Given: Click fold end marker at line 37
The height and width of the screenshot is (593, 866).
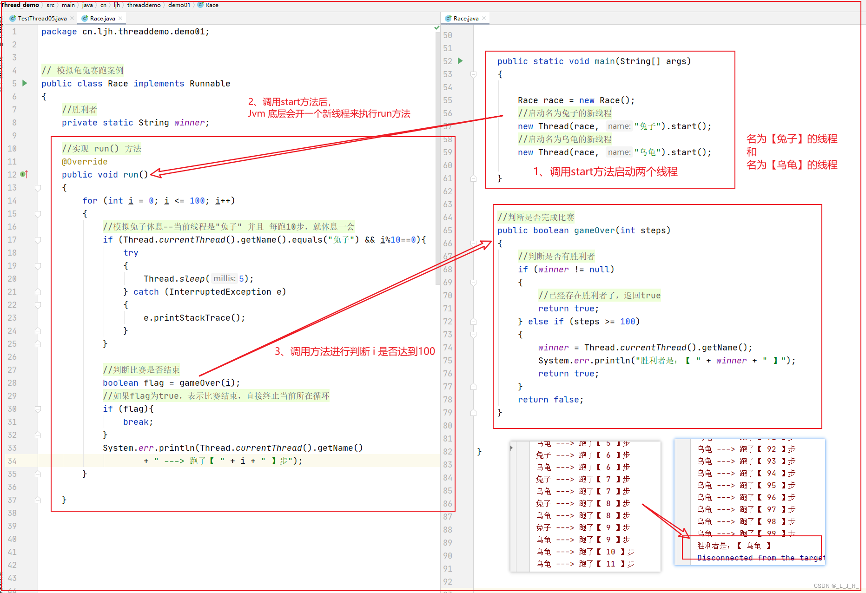Looking at the screenshot, I should tap(38, 500).
